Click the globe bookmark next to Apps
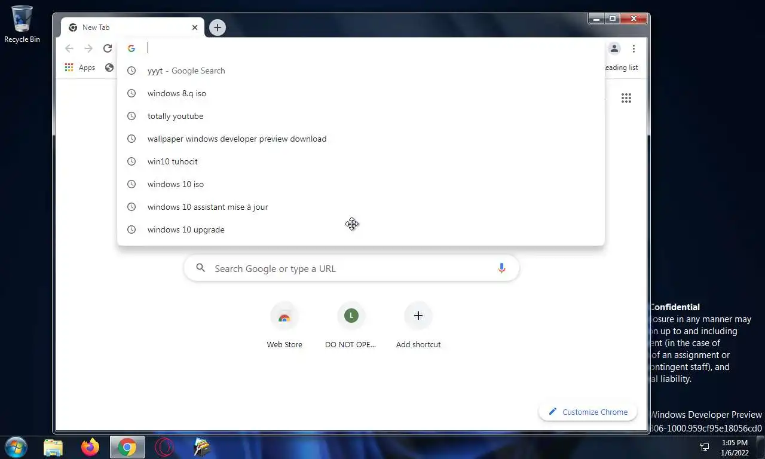 [x=109, y=68]
